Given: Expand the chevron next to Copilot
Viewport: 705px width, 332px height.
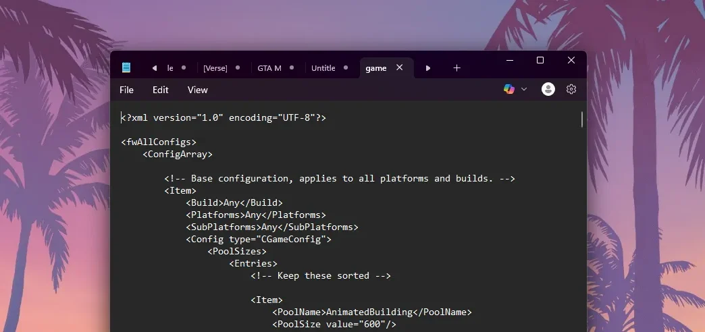Looking at the screenshot, I should pos(524,89).
